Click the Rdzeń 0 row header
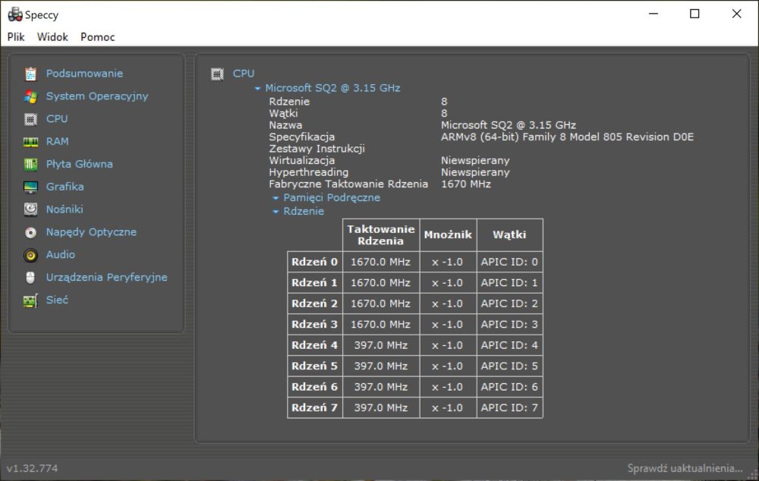 (x=315, y=262)
